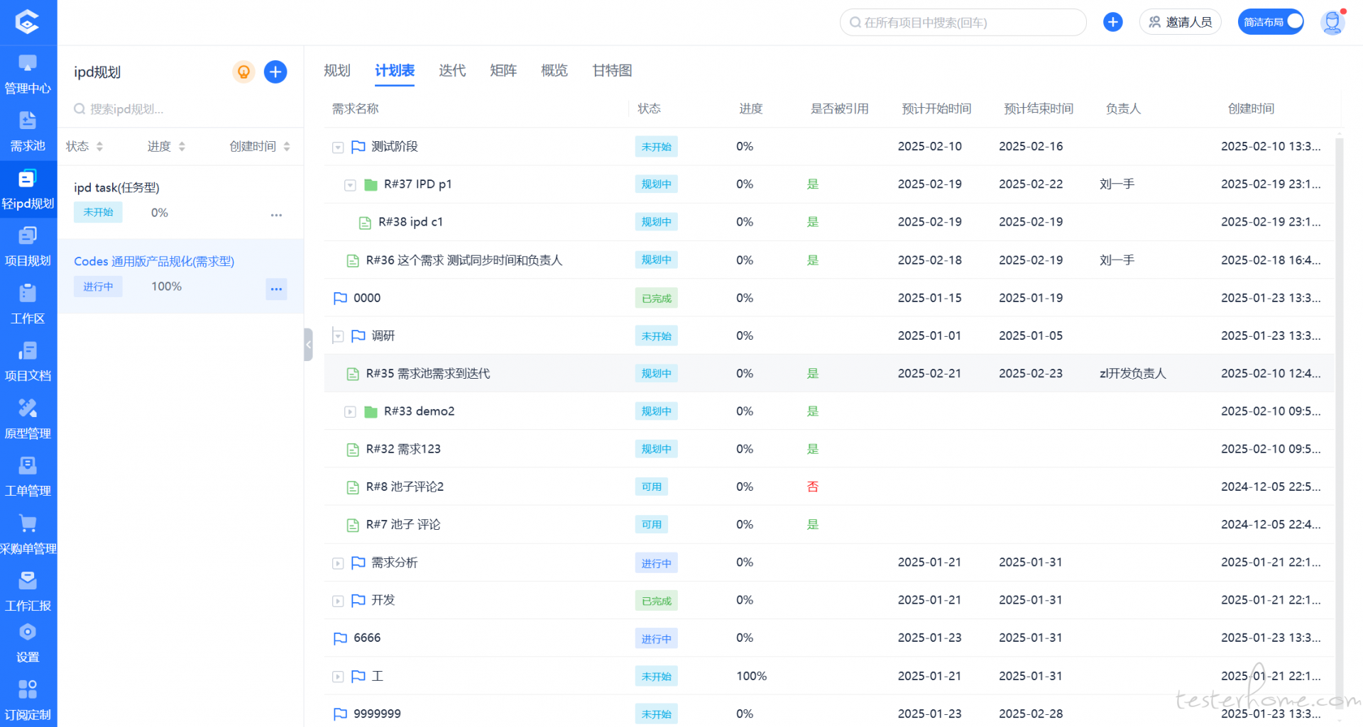Switch to the 甘特图 tab
This screenshot has height=727, width=1363.
coord(612,70)
